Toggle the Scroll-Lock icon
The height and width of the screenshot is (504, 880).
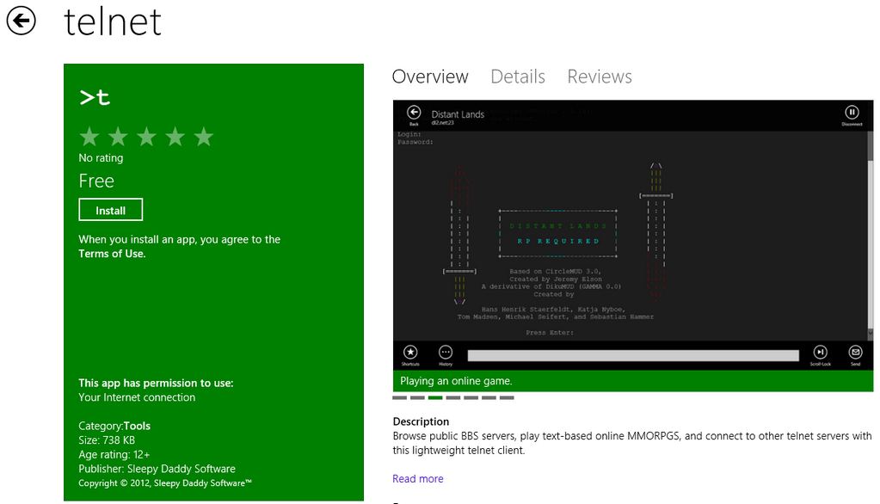(x=820, y=352)
